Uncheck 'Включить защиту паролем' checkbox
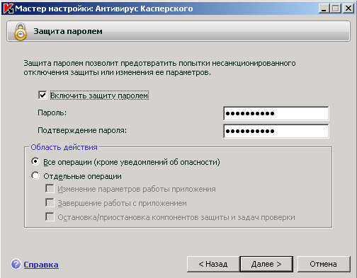Image resolution: width=357 pixels, height=278 pixels. (42, 95)
